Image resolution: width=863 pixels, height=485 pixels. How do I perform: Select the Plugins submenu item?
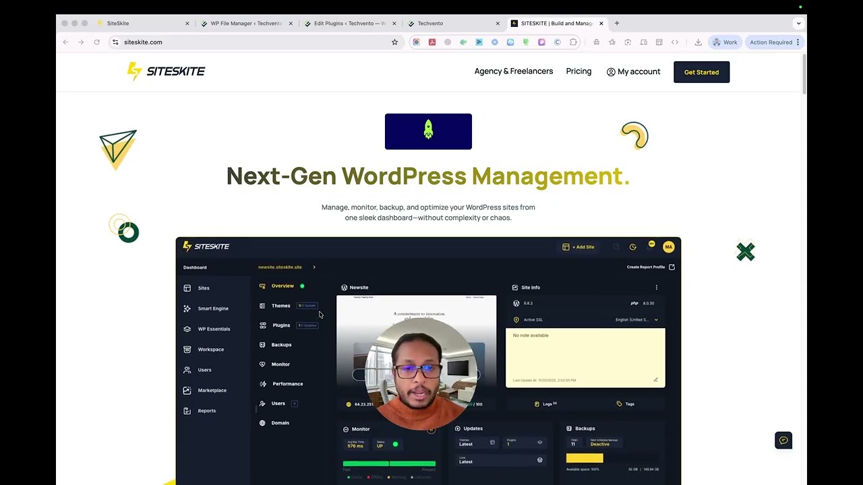pyautogui.click(x=281, y=325)
